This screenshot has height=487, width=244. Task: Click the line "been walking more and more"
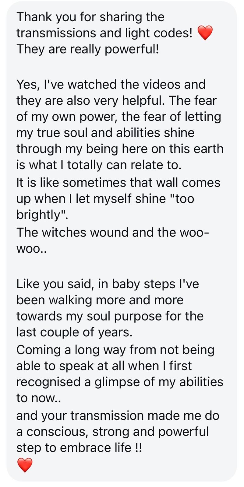pos(100,300)
